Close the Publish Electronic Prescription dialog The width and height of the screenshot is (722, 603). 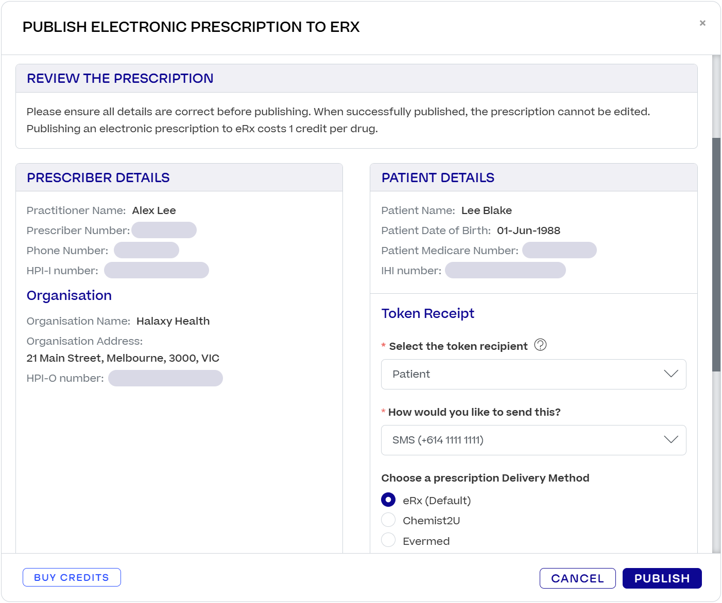[702, 23]
